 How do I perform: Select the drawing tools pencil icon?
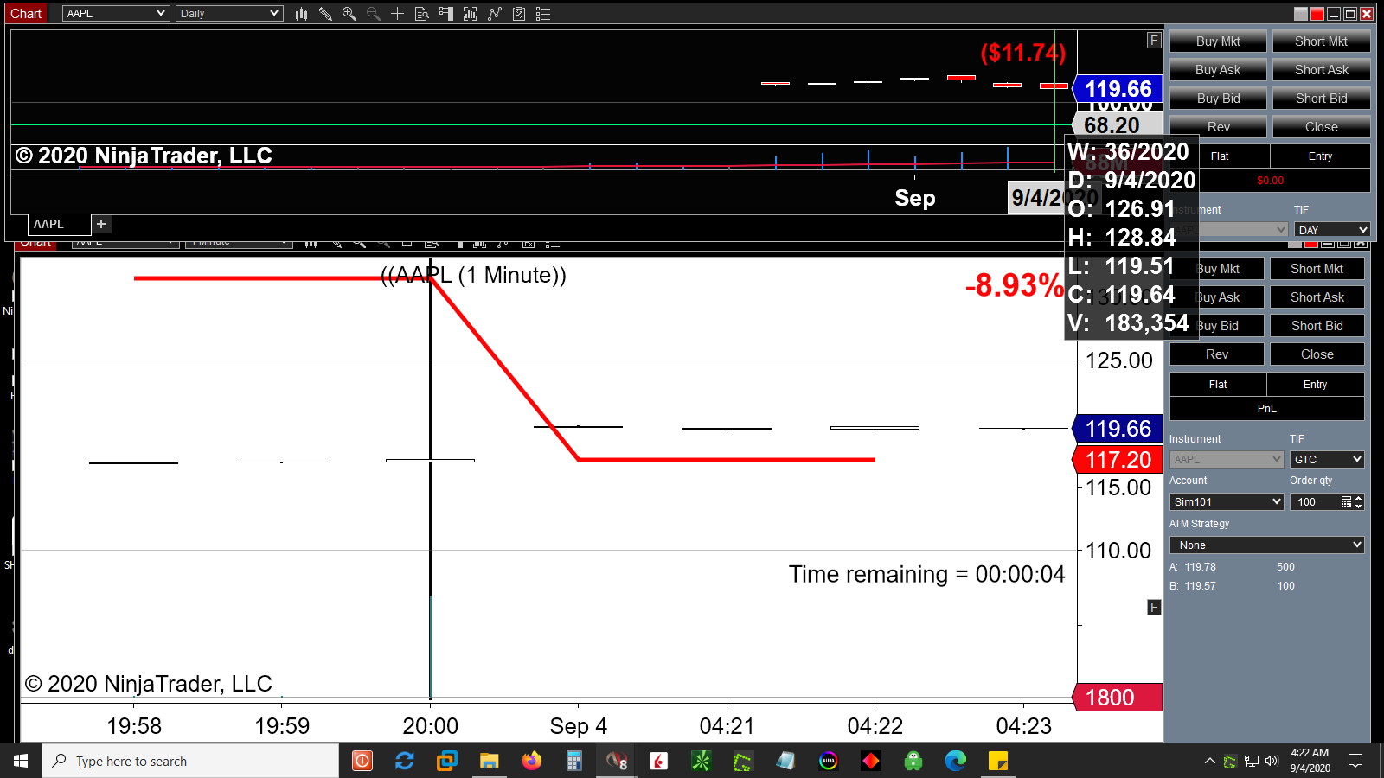point(325,14)
